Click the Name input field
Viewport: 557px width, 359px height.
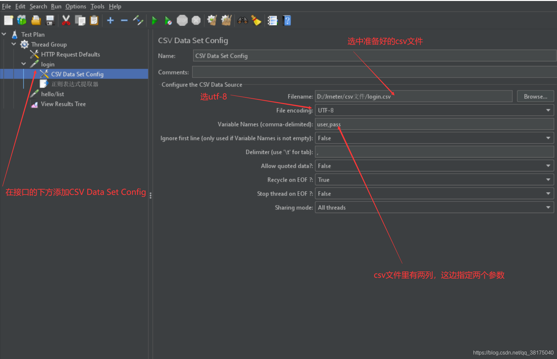coord(374,55)
